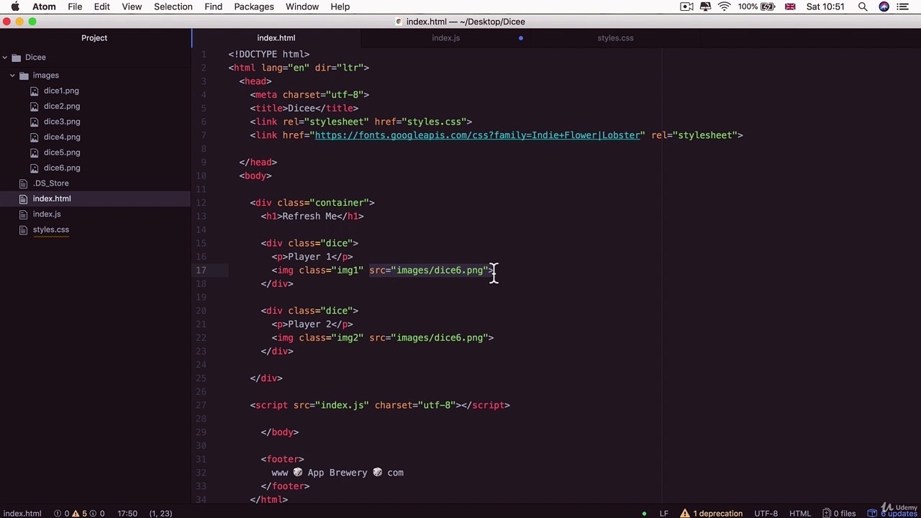Open the AirPlay display menu icon
The image size is (921, 518).
(705, 6)
